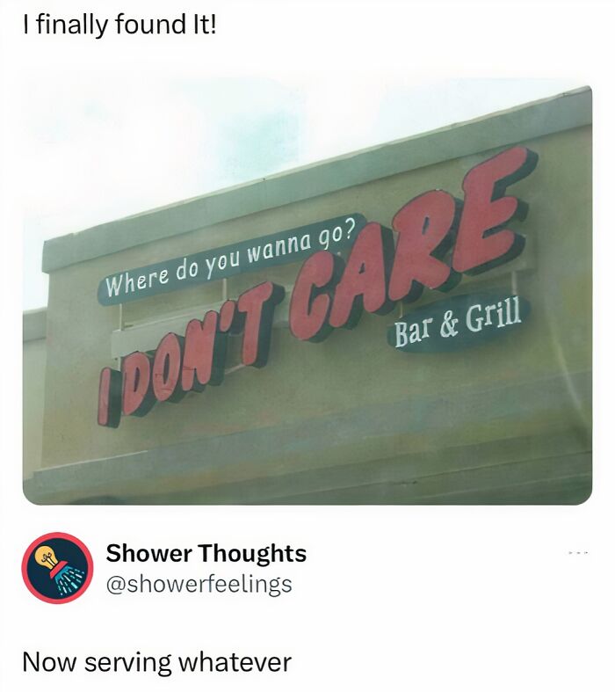Select the "I finally found It!" heading text
The image size is (615, 692).
click(x=119, y=25)
